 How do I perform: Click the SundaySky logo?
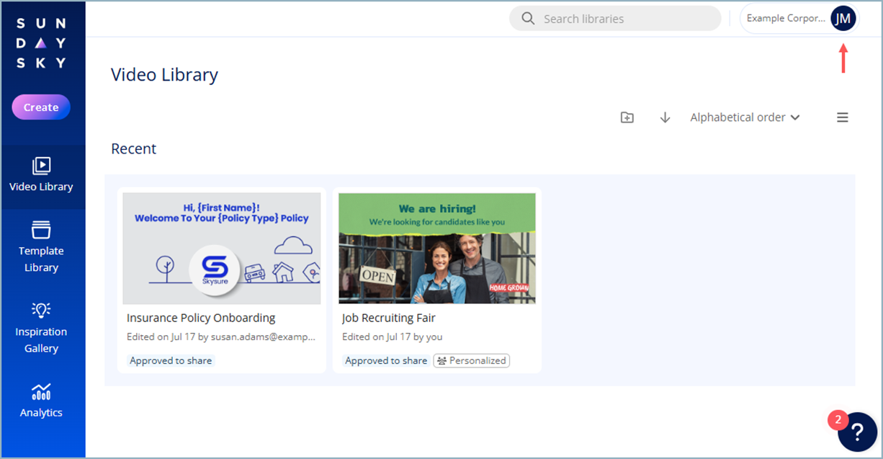[x=41, y=43]
